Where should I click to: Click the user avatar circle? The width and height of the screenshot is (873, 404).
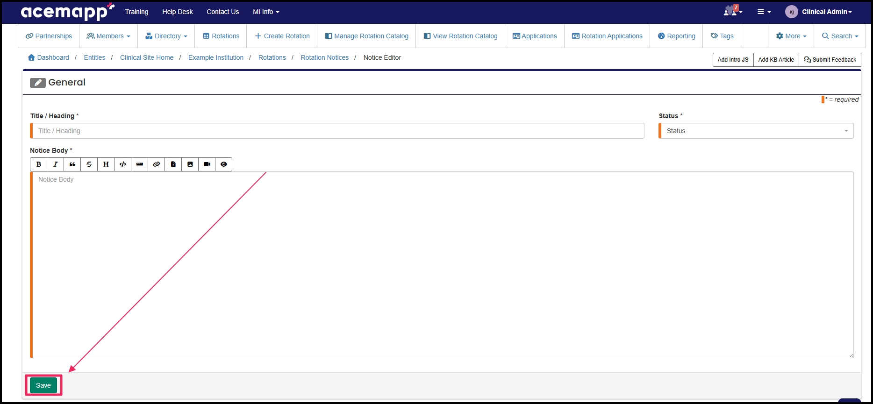pos(792,12)
